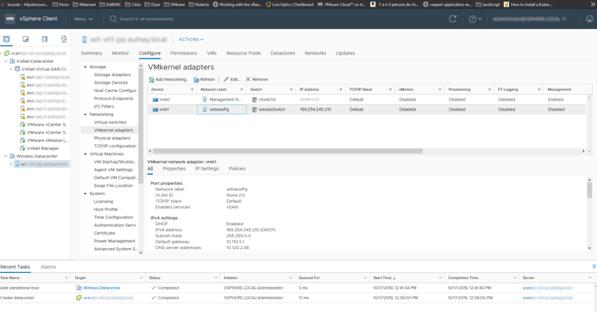Open the Storage inventory view icon
597x312 pixels.
pos(44,39)
